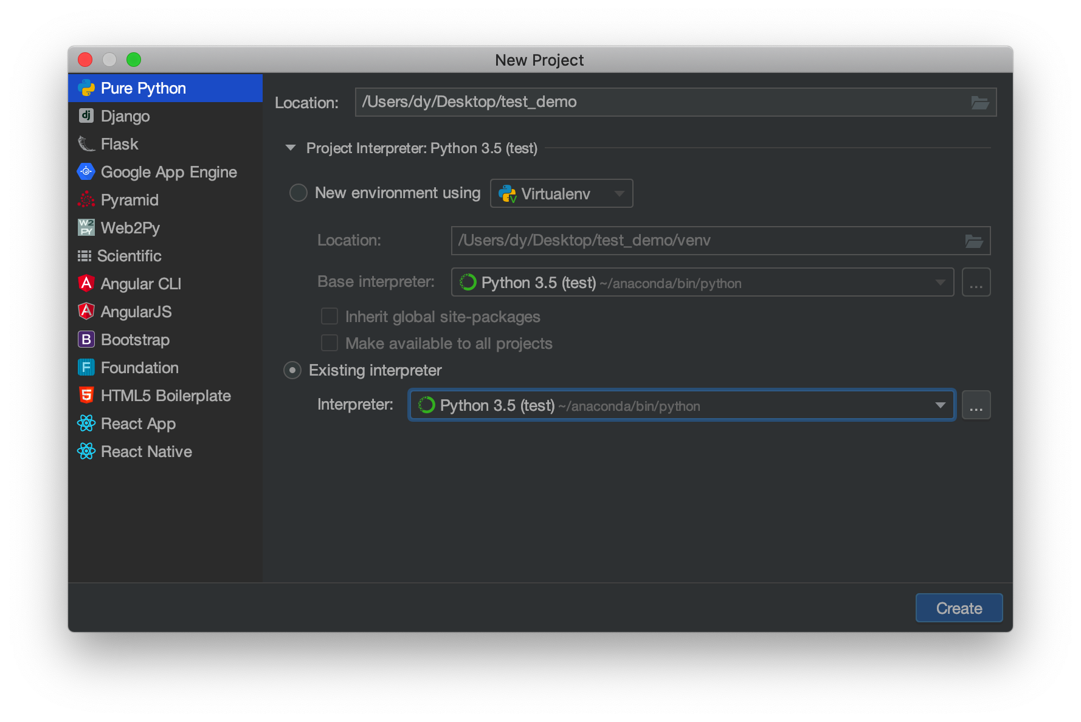Viewport: 1081px width, 722px height.
Task: Collapse the Project Interpreter section
Action: pos(291,148)
